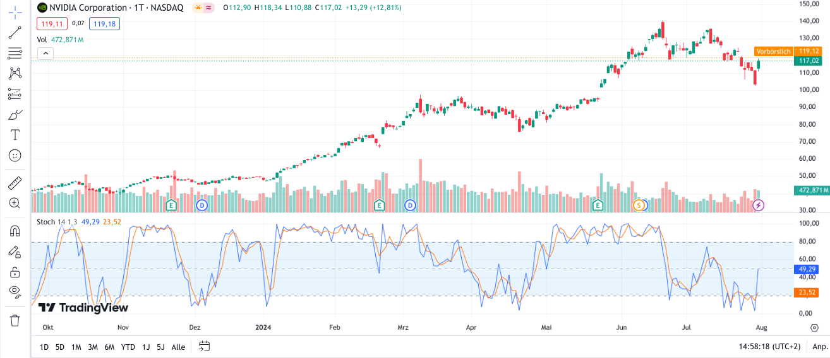The width and height of the screenshot is (830, 358).
Task: Toggle stay-in-drawing-mode pencil lock
Action: 15,251
